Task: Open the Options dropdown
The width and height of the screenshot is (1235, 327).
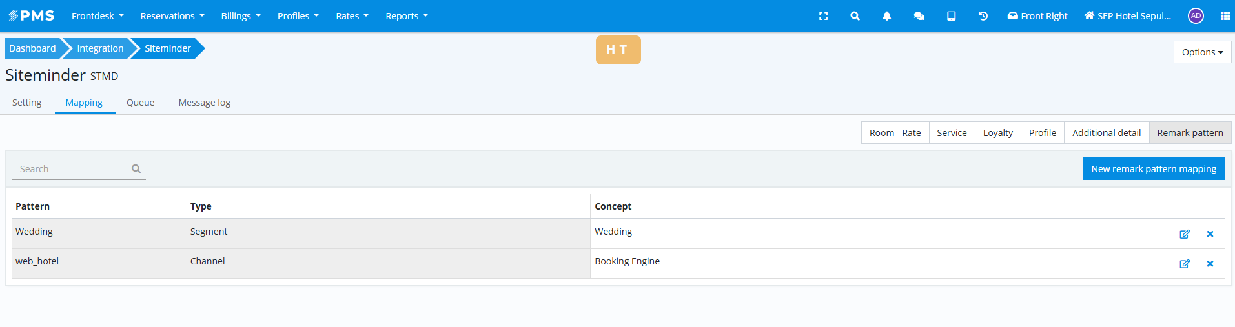Action: pyautogui.click(x=1202, y=52)
